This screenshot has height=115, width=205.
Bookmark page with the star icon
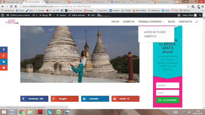[188, 6]
